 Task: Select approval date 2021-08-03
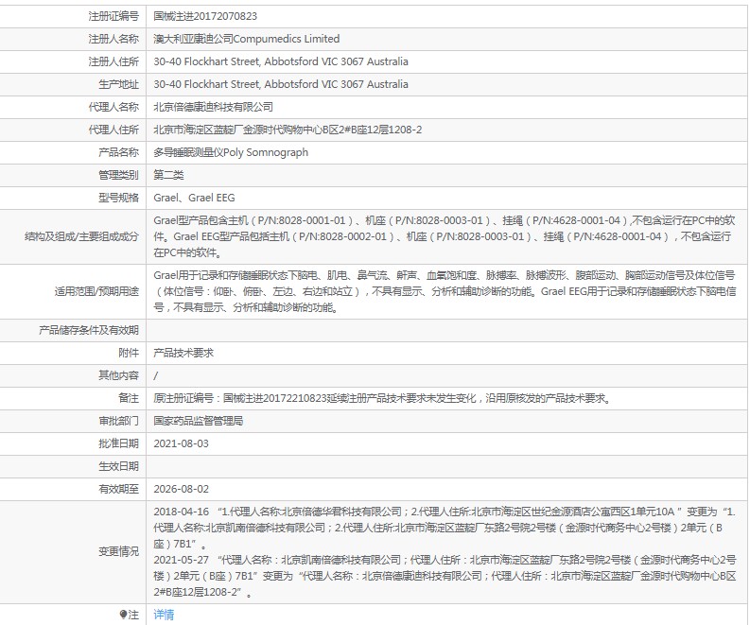pos(181,443)
